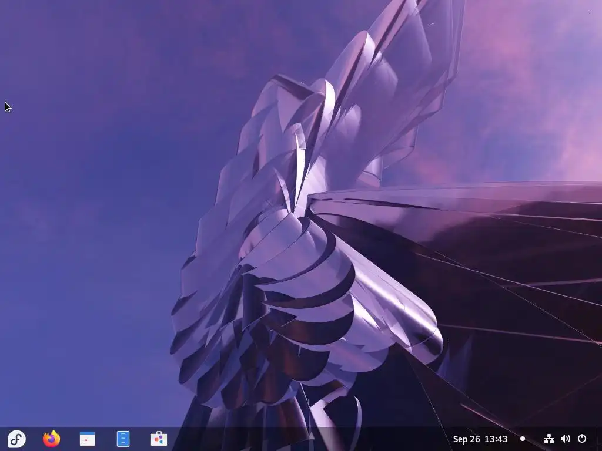
Task: Open the Fedora activities menu
Action: tap(16, 439)
